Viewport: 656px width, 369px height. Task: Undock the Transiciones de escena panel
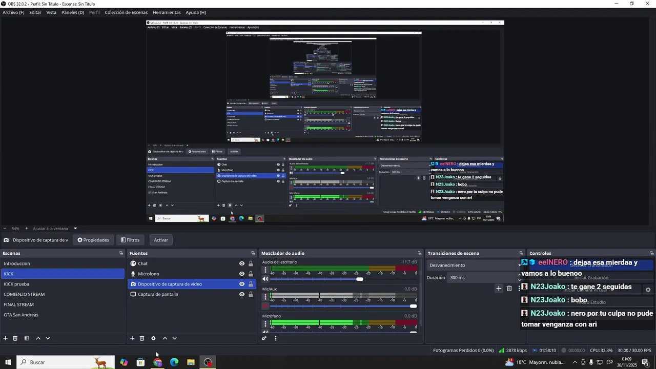[521, 253]
